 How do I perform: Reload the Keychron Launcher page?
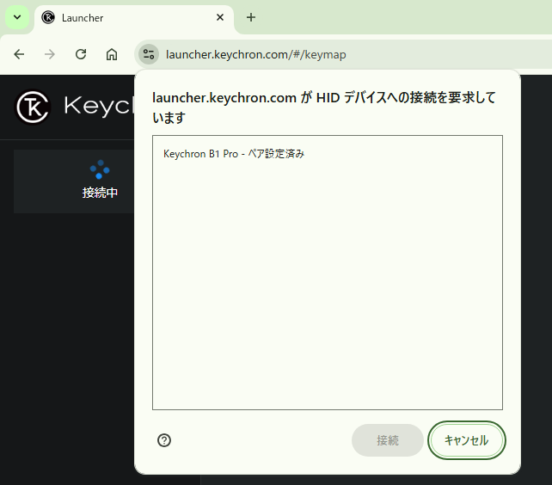click(x=81, y=54)
